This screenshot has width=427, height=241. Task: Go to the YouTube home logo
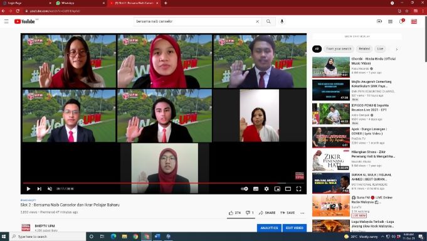[x=24, y=21]
